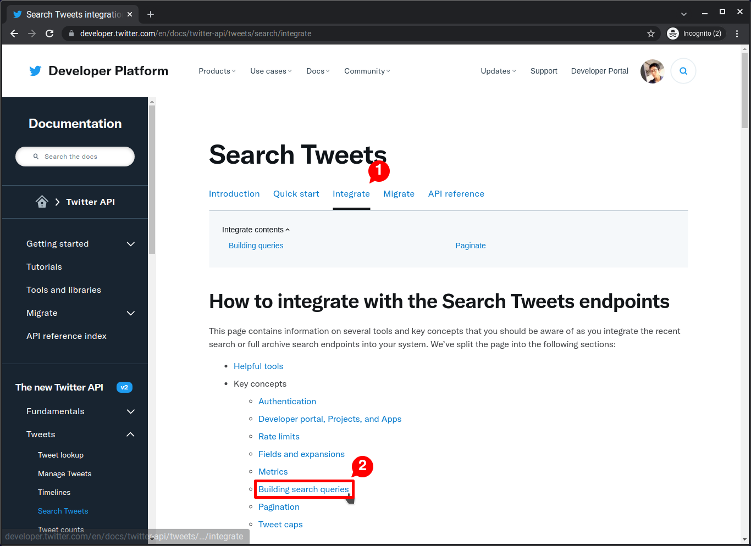Click the sidebar vertical scrollbar thumb
The height and width of the screenshot is (546, 751).
point(152,180)
